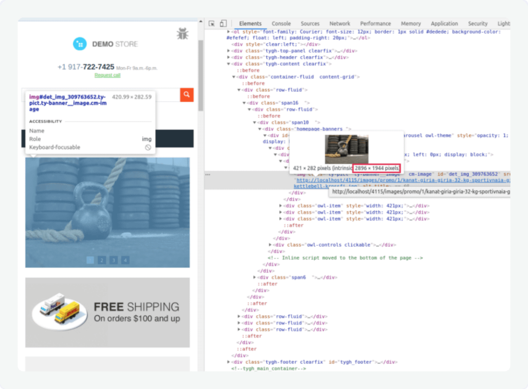The width and height of the screenshot is (528, 389).
Task: Expand the owl-controls clickable div node
Action: coord(271,245)
